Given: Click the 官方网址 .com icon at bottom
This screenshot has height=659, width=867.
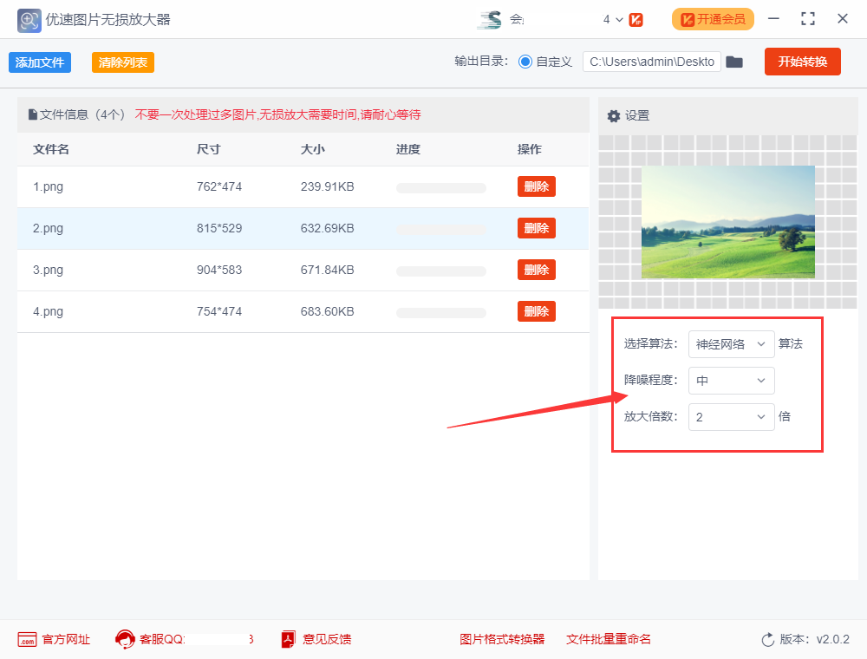Looking at the screenshot, I should point(26,639).
